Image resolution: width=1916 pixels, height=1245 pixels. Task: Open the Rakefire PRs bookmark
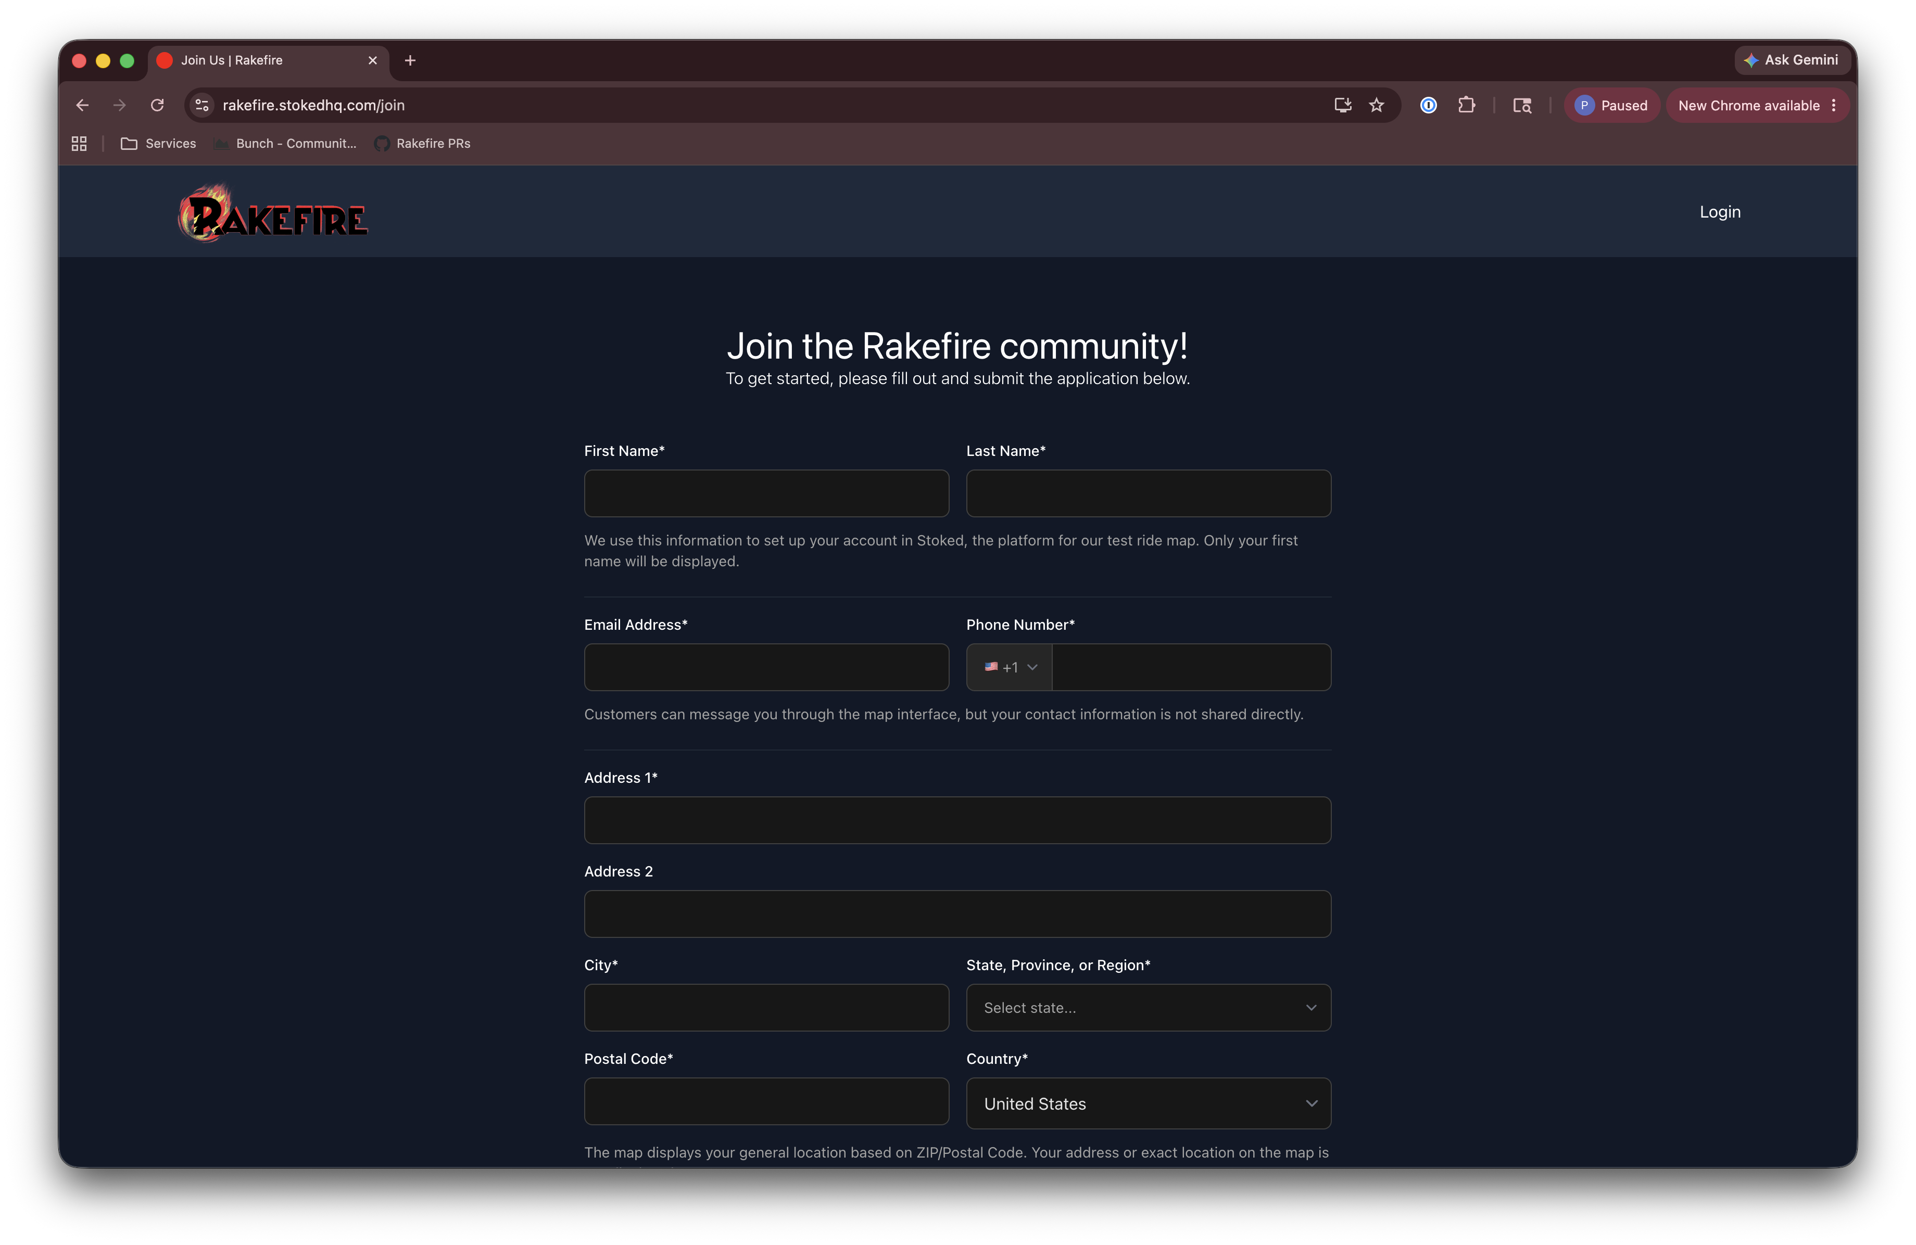tap(423, 143)
